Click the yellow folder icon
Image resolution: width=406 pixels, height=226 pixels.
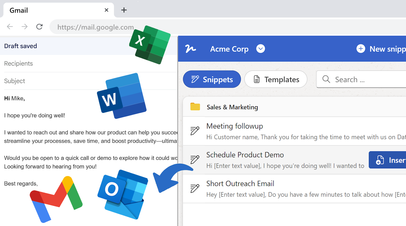195,107
